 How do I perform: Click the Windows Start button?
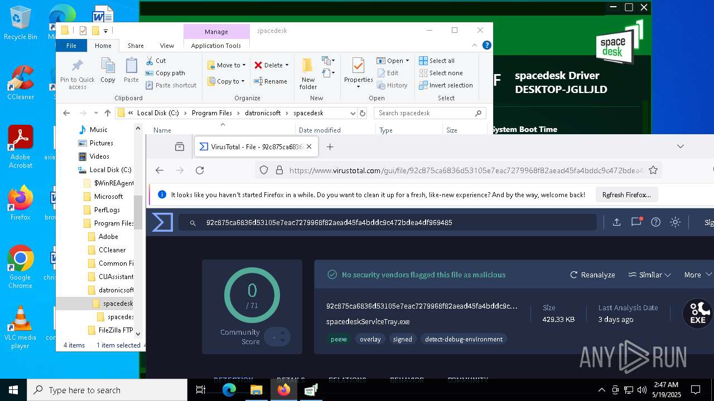13,390
